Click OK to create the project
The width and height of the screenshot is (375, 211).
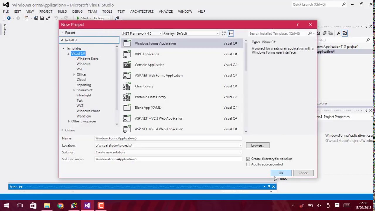pos(281,173)
